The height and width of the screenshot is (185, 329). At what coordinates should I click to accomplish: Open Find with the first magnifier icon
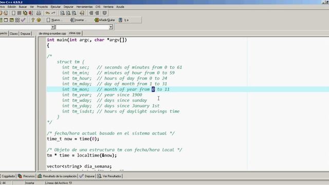[63, 13]
